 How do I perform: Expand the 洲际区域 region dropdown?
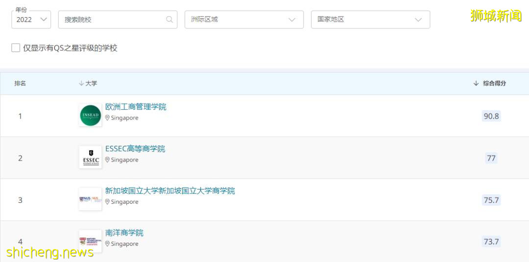coord(244,20)
